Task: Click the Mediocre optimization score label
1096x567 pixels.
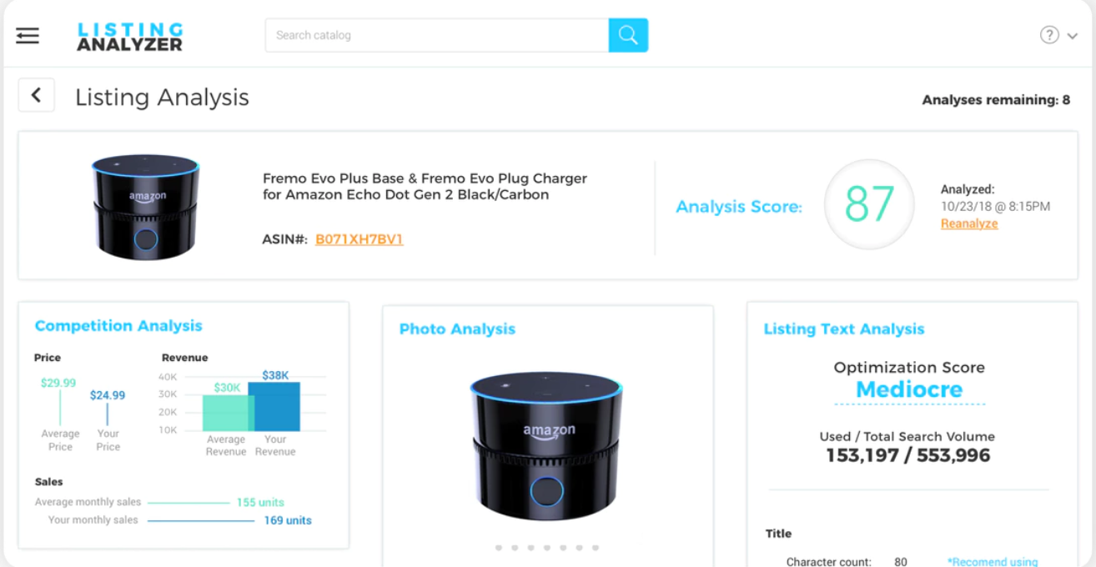Action: 909,389
